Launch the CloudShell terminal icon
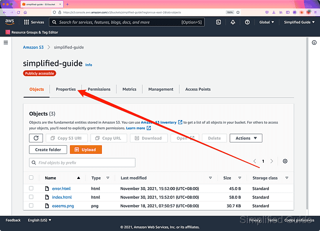 219,22
